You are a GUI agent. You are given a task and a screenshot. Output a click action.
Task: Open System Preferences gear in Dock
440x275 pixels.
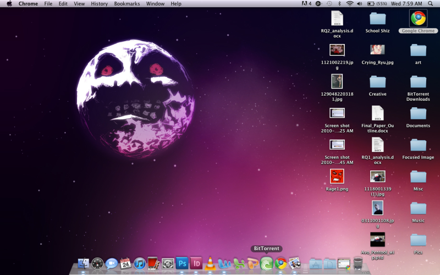[168, 264]
